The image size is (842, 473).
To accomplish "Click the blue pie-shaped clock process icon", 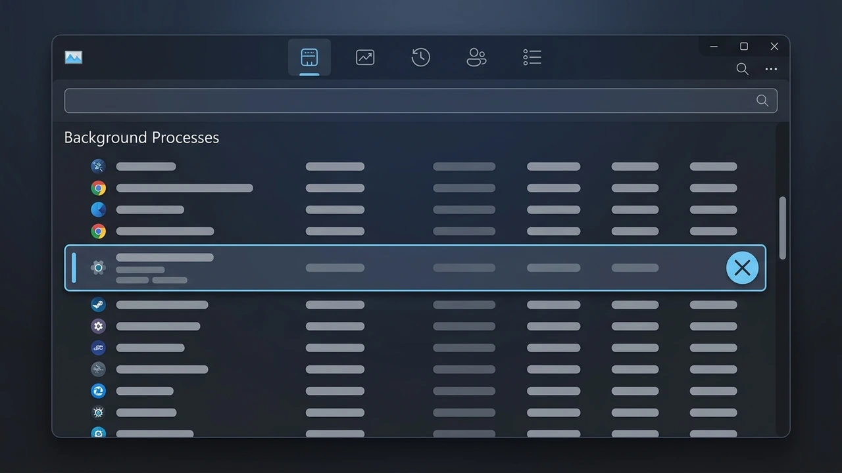I will [x=98, y=210].
